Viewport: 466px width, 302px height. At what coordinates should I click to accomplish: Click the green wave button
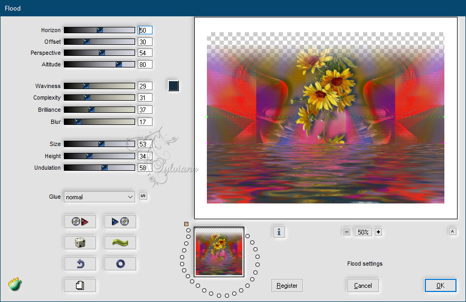pyautogui.click(x=120, y=242)
